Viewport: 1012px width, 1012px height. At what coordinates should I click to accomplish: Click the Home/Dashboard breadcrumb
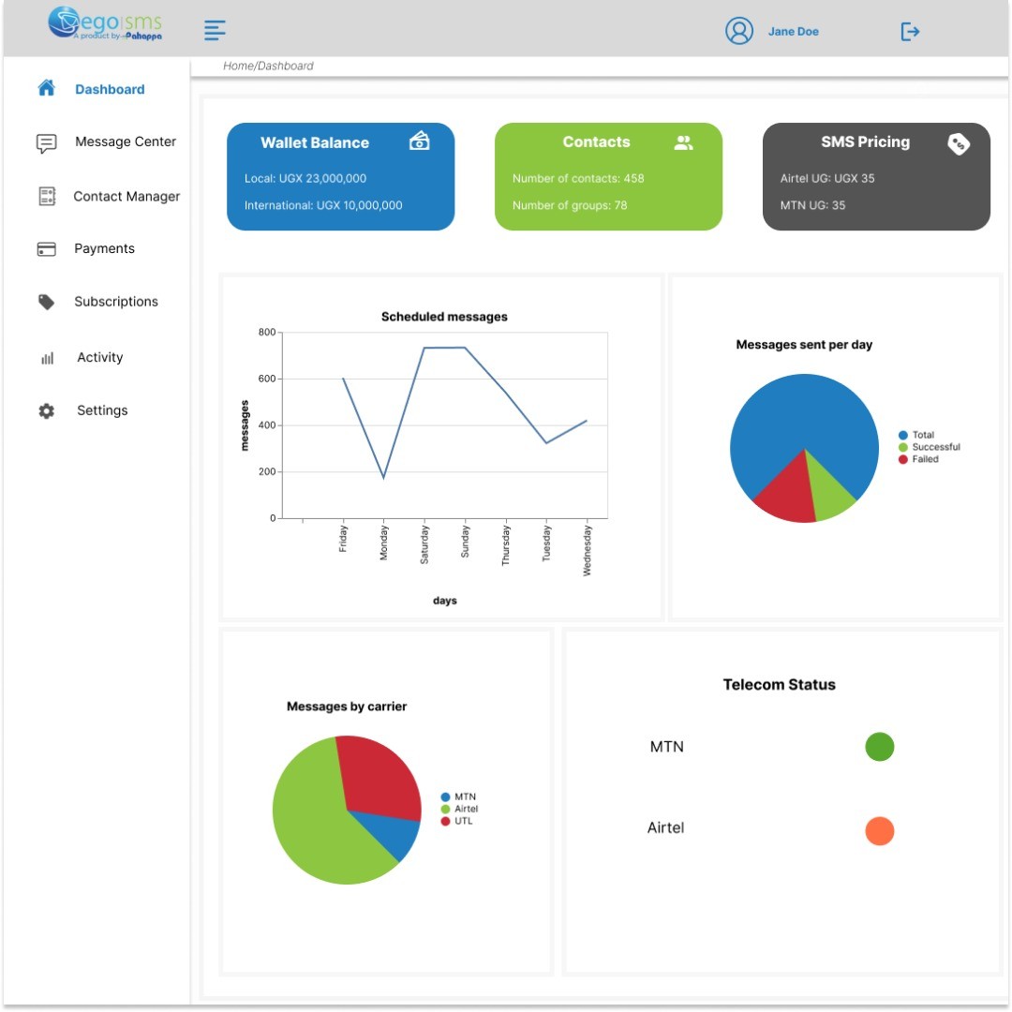click(x=268, y=66)
